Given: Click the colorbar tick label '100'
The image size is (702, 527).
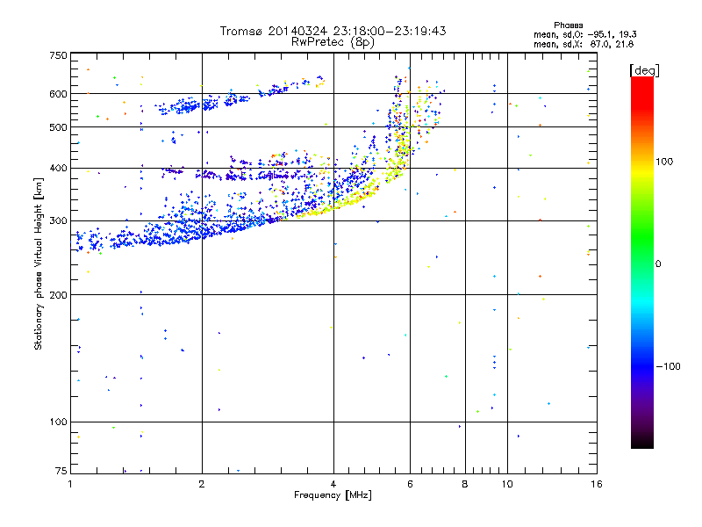Looking at the screenshot, I should click(x=664, y=162).
